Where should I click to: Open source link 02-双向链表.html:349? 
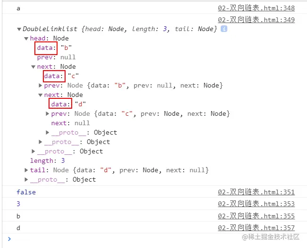click(x=256, y=20)
